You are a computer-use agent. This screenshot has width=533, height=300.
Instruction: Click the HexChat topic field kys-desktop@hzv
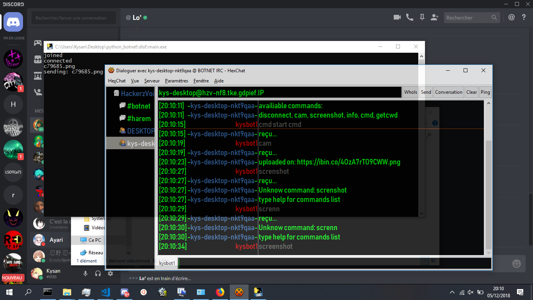(x=279, y=92)
